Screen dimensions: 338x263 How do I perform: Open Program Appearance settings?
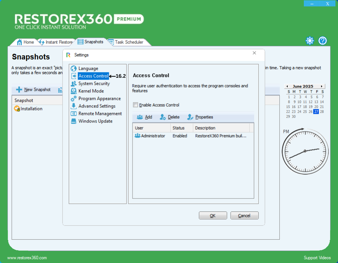[x=99, y=98]
